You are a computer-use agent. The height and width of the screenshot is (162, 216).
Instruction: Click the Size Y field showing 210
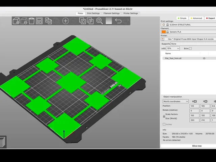[205, 120]
